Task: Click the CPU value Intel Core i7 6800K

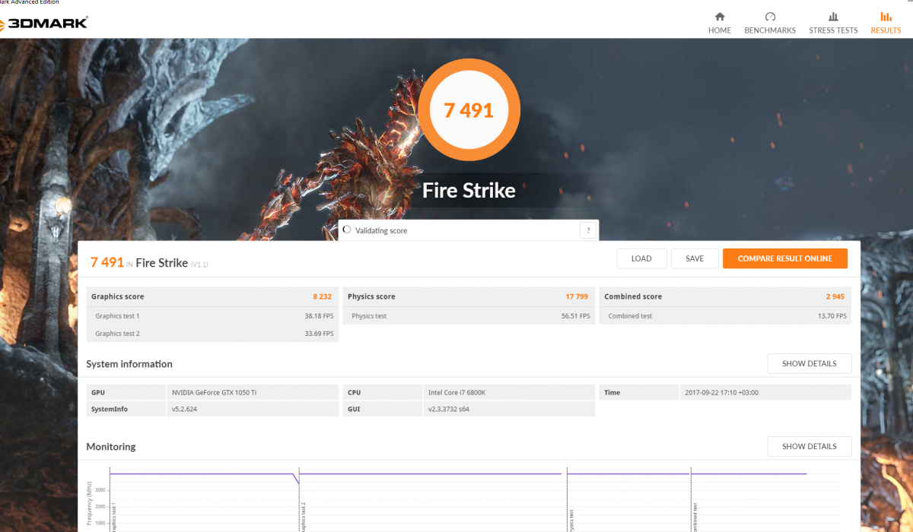Action: pos(458,392)
